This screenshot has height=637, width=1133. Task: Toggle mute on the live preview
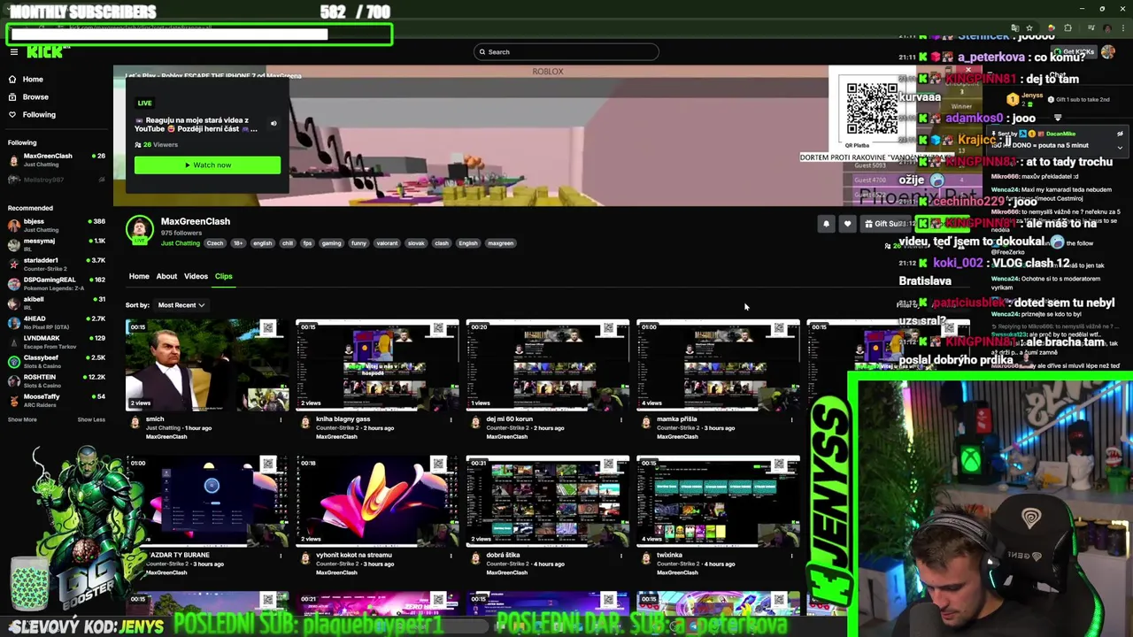click(x=274, y=124)
